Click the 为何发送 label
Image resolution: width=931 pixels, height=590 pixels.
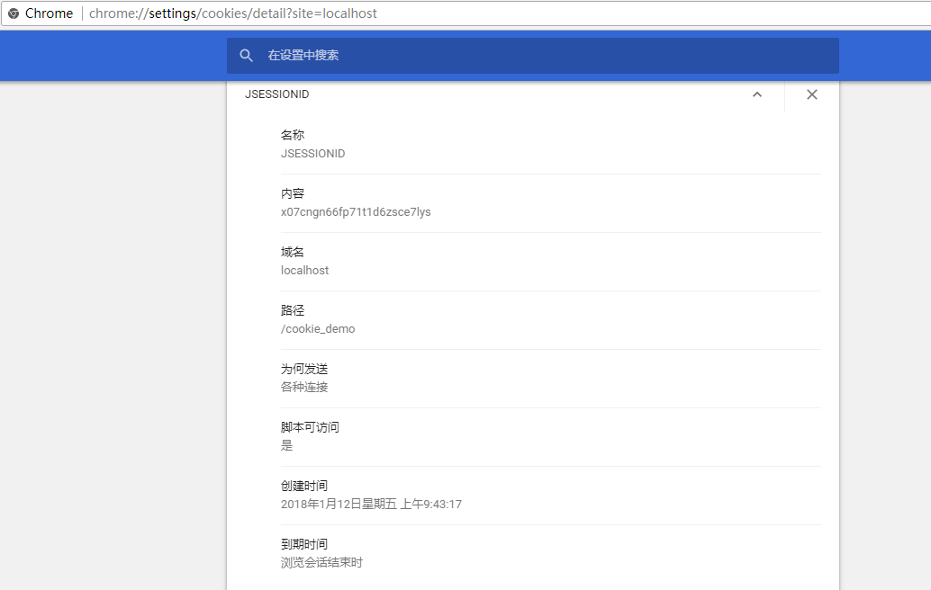coord(304,369)
